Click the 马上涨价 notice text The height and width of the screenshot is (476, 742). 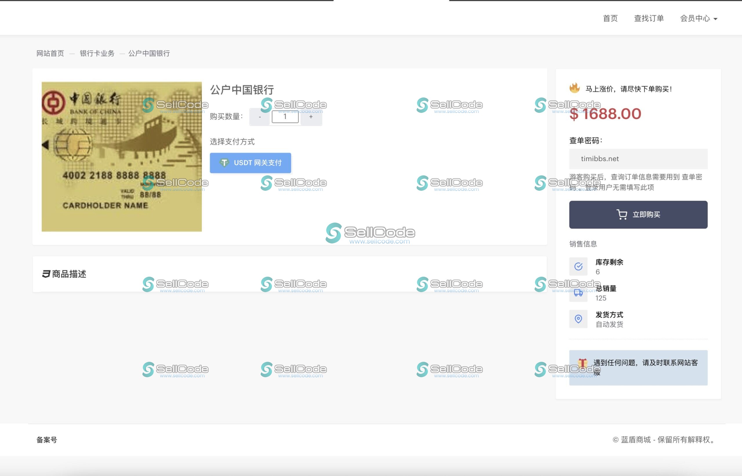(628, 89)
